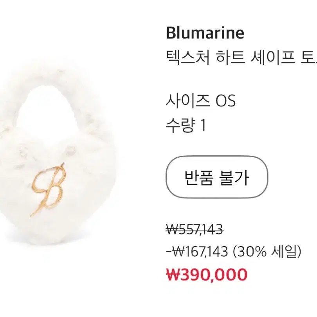Click the crossed-out ₩557,143 original price
Image resolution: width=317 pixels, height=317 pixels.
tap(195, 229)
